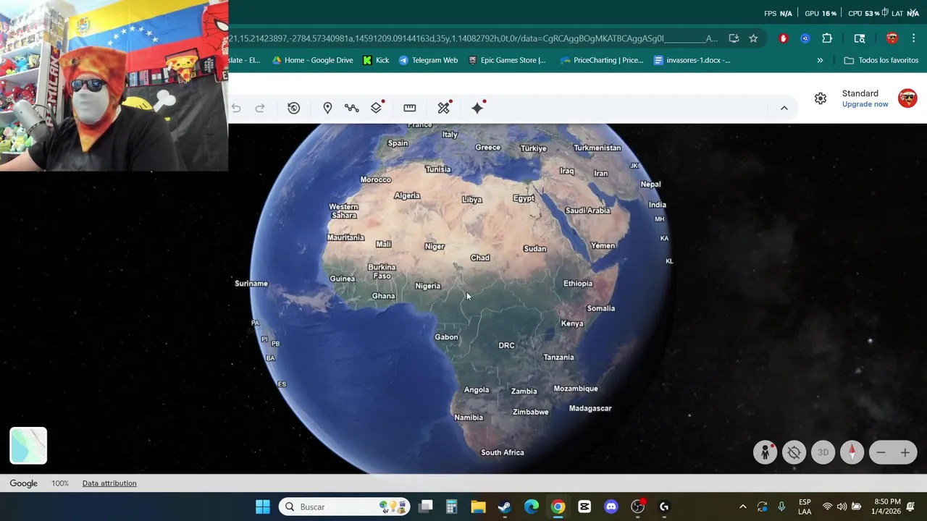Expand hidden system tray icons

[x=742, y=507]
